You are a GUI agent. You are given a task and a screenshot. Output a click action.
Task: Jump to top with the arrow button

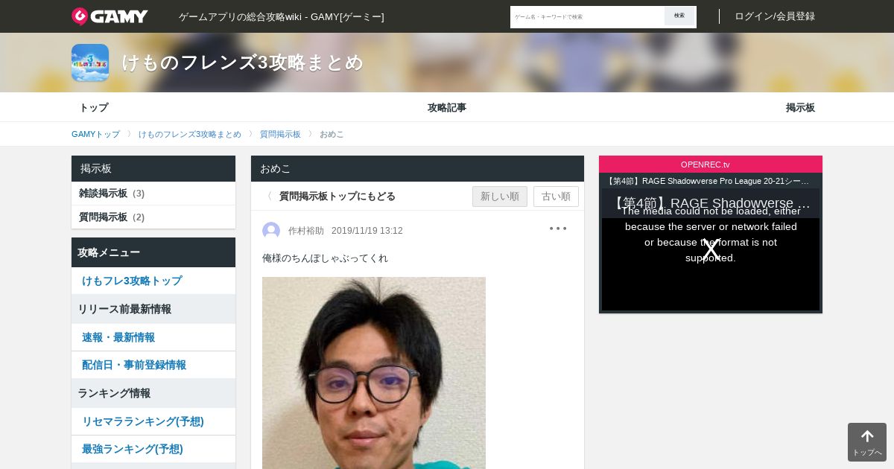click(867, 442)
